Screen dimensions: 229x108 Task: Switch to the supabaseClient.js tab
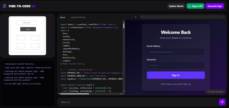(78, 17)
